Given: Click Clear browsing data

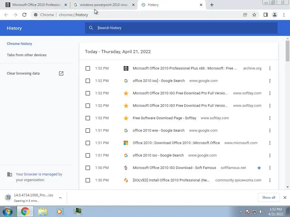Looking at the screenshot, I should tap(23, 73).
